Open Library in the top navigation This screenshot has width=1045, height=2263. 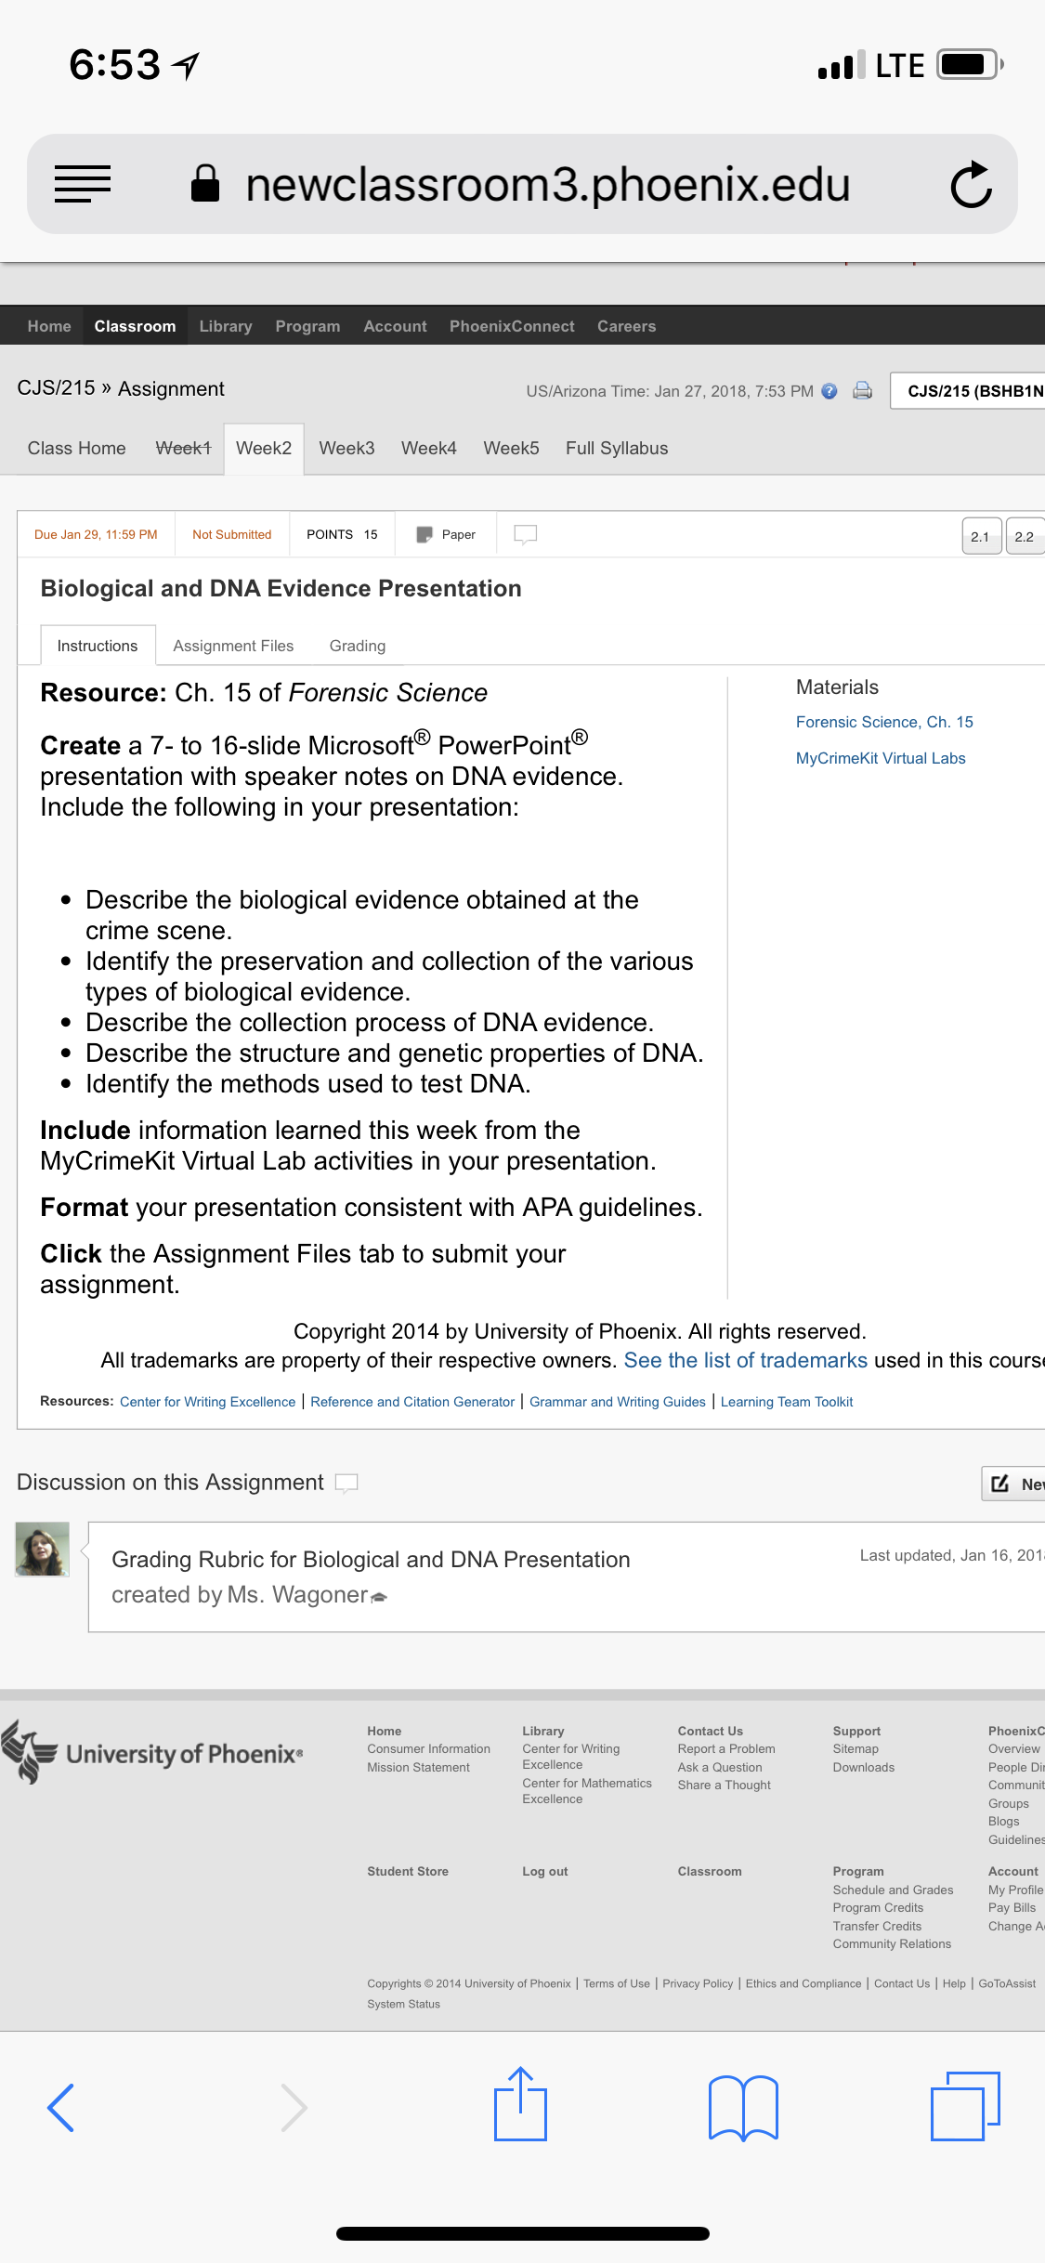(x=226, y=326)
